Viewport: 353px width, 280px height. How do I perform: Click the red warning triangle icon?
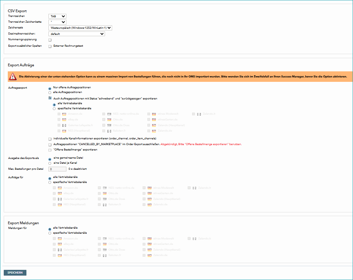pyautogui.click(x=13, y=77)
